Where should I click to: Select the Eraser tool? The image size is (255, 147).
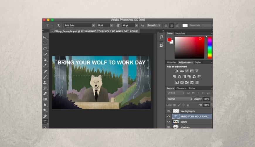coord(45,94)
